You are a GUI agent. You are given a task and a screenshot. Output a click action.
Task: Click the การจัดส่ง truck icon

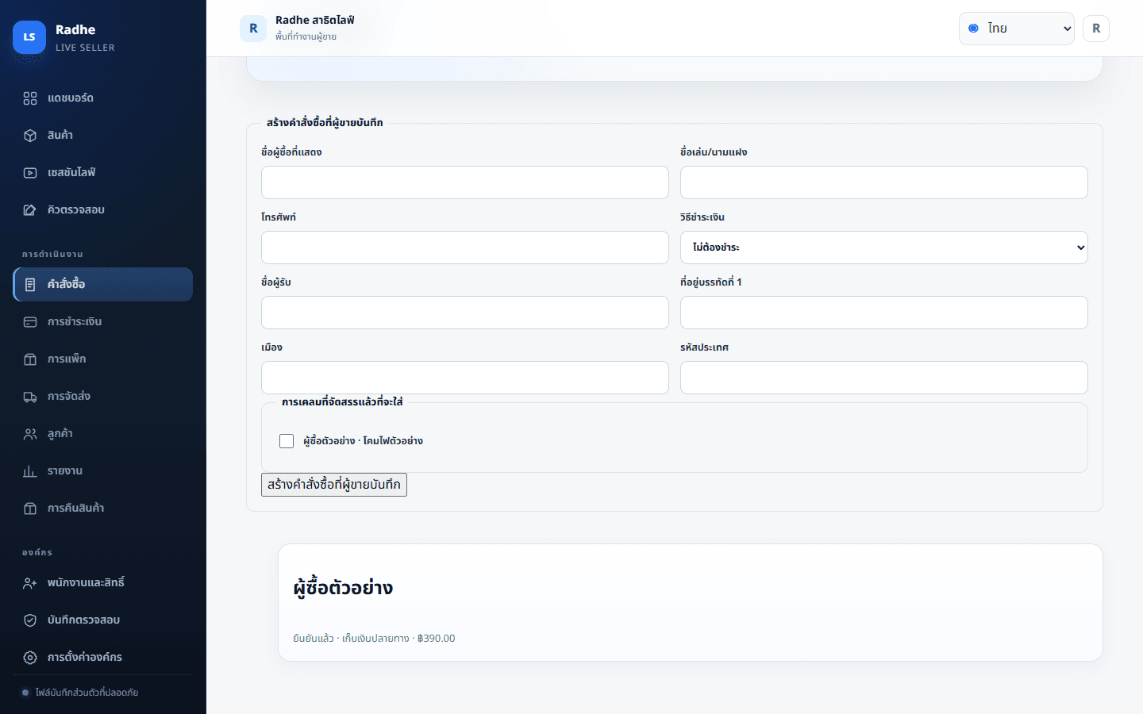coord(30,397)
